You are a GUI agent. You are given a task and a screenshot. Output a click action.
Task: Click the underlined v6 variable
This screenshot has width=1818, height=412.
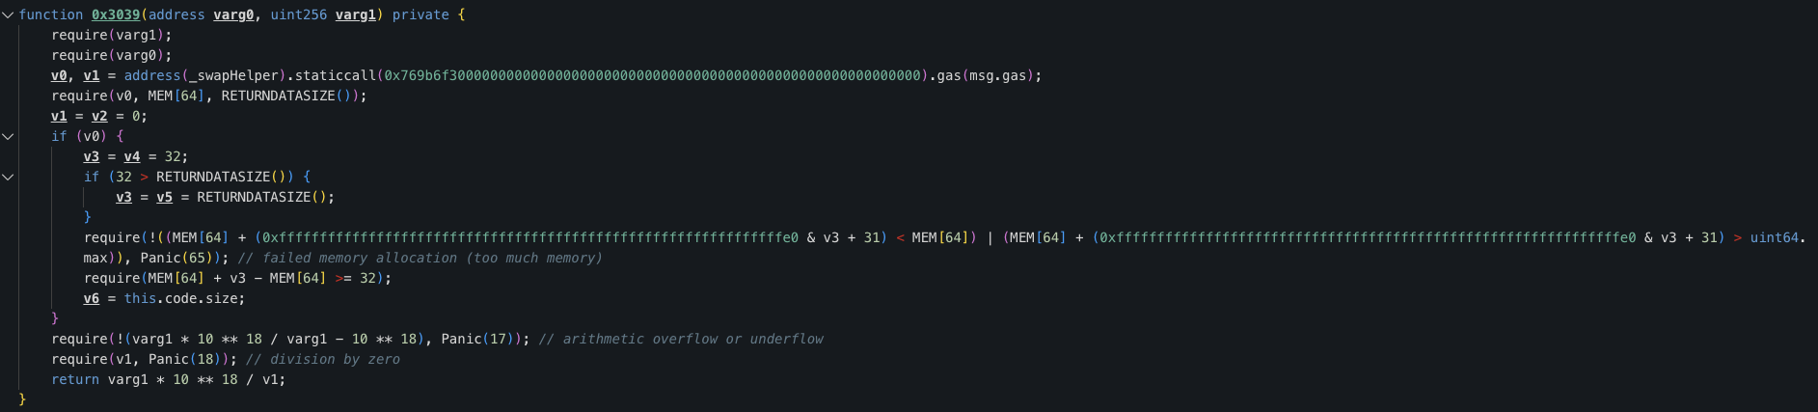(92, 298)
